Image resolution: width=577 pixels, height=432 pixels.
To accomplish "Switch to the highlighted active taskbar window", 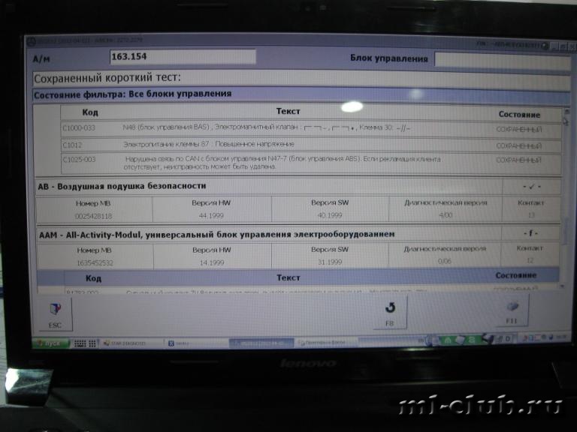I will 261,343.
